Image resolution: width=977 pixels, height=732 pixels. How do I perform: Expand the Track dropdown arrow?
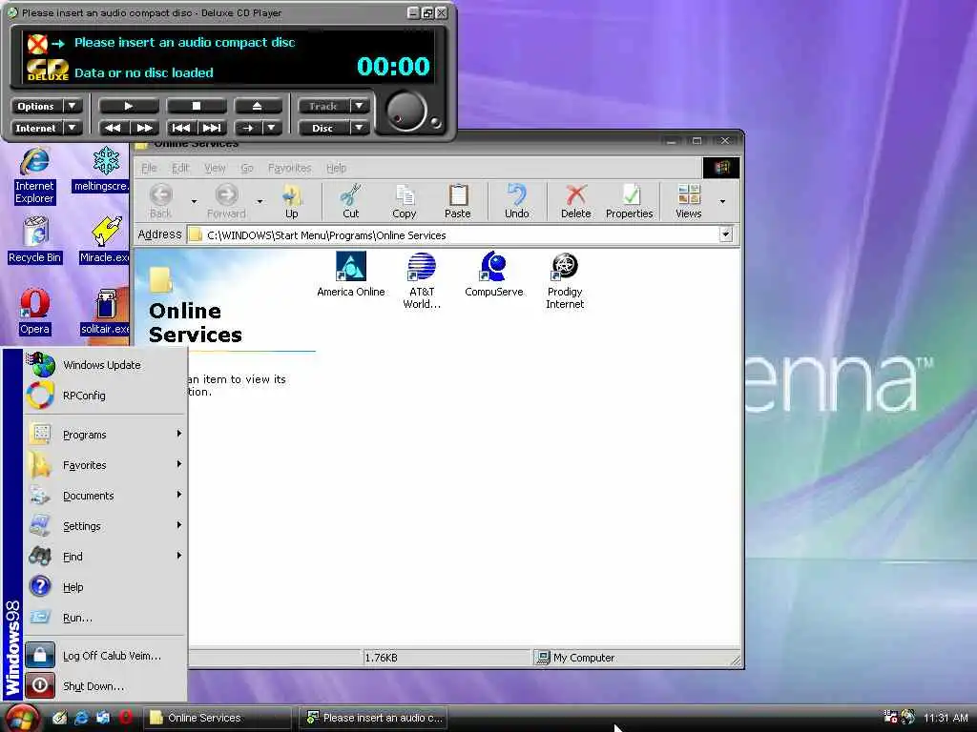[x=359, y=106]
